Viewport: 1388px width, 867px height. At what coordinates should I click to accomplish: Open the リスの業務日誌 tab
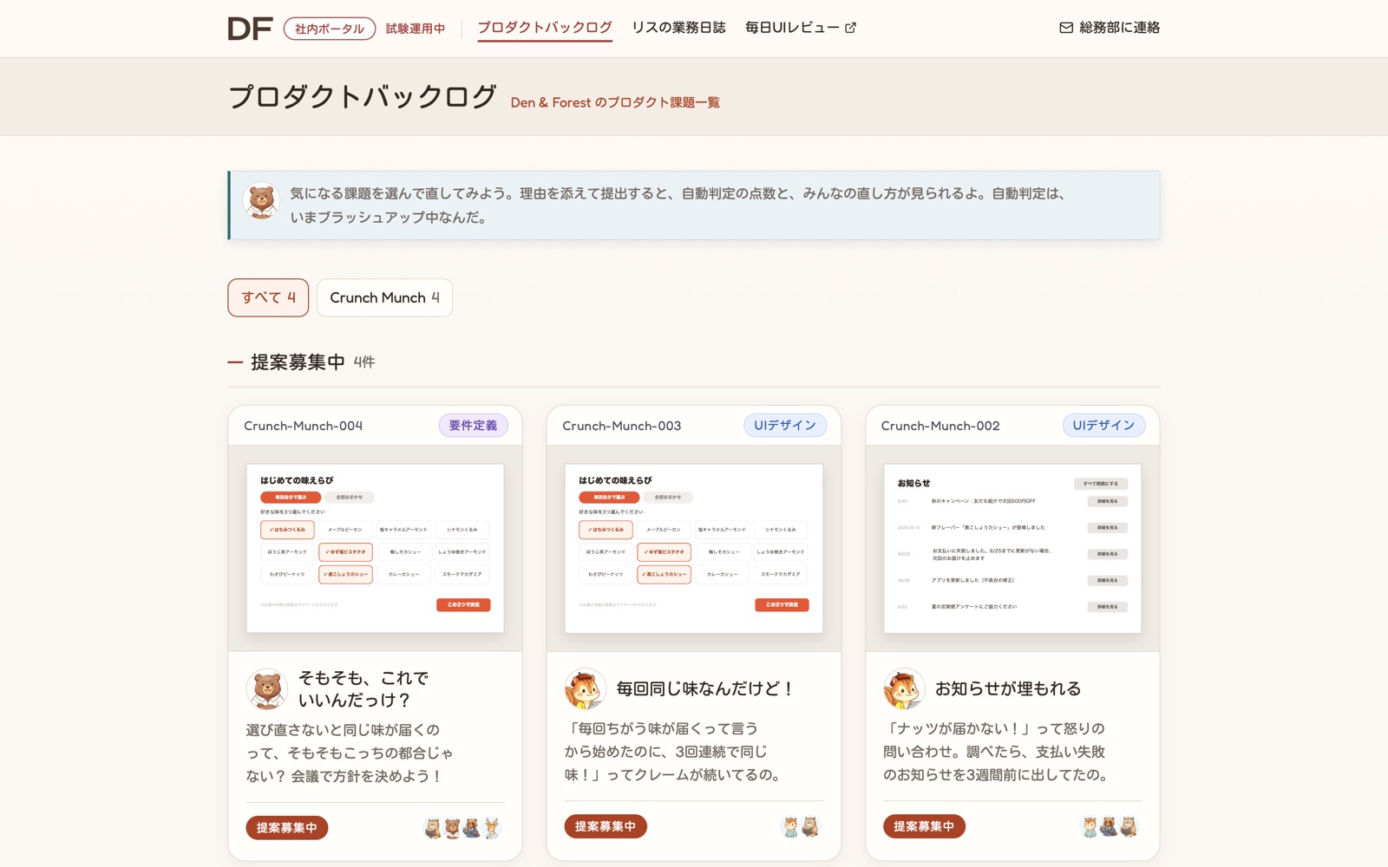click(x=678, y=28)
